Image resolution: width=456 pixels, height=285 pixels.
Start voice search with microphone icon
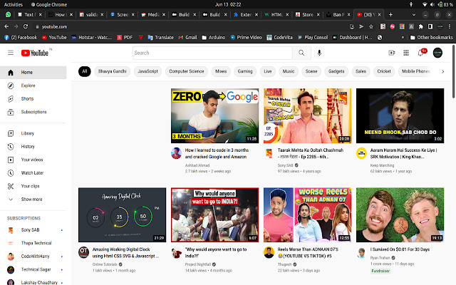click(319, 53)
